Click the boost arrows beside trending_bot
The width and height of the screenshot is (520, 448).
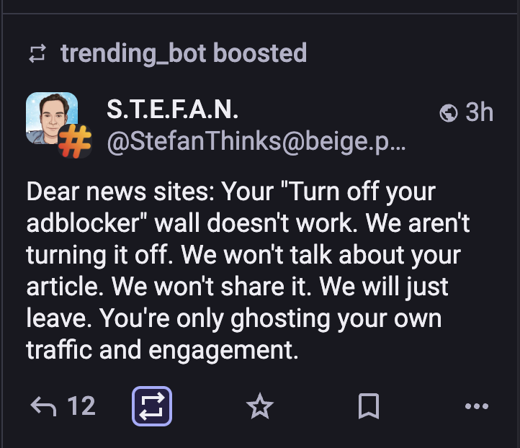36,53
